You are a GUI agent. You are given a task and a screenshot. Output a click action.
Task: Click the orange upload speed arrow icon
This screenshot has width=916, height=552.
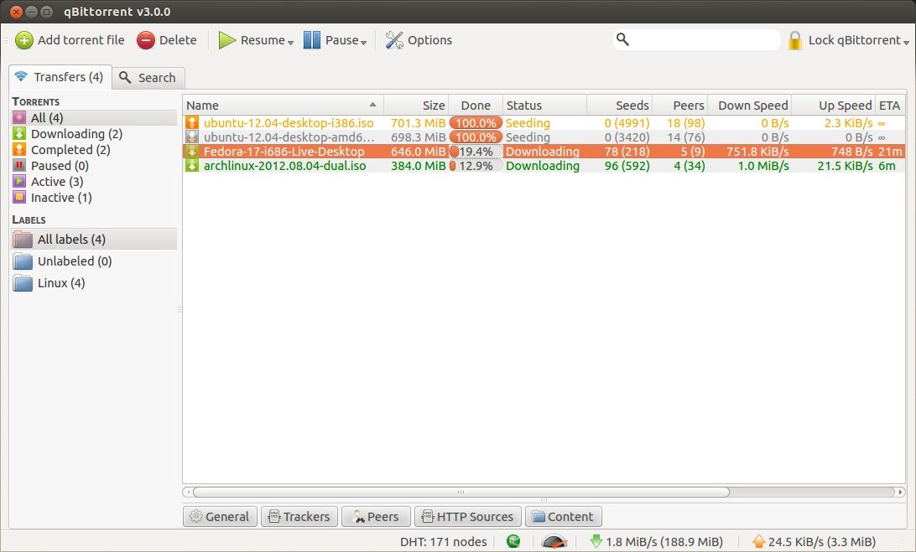click(759, 541)
